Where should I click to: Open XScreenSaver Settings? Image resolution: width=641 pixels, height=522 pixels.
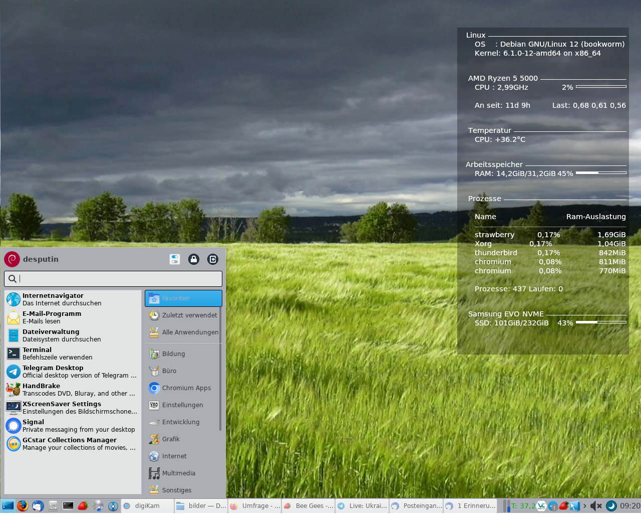[x=73, y=408]
